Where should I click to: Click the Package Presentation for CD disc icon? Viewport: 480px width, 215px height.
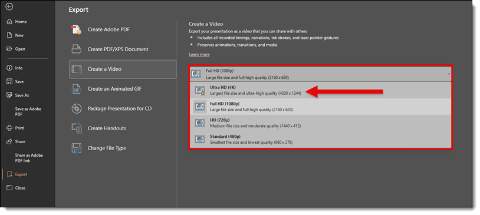pos(76,108)
